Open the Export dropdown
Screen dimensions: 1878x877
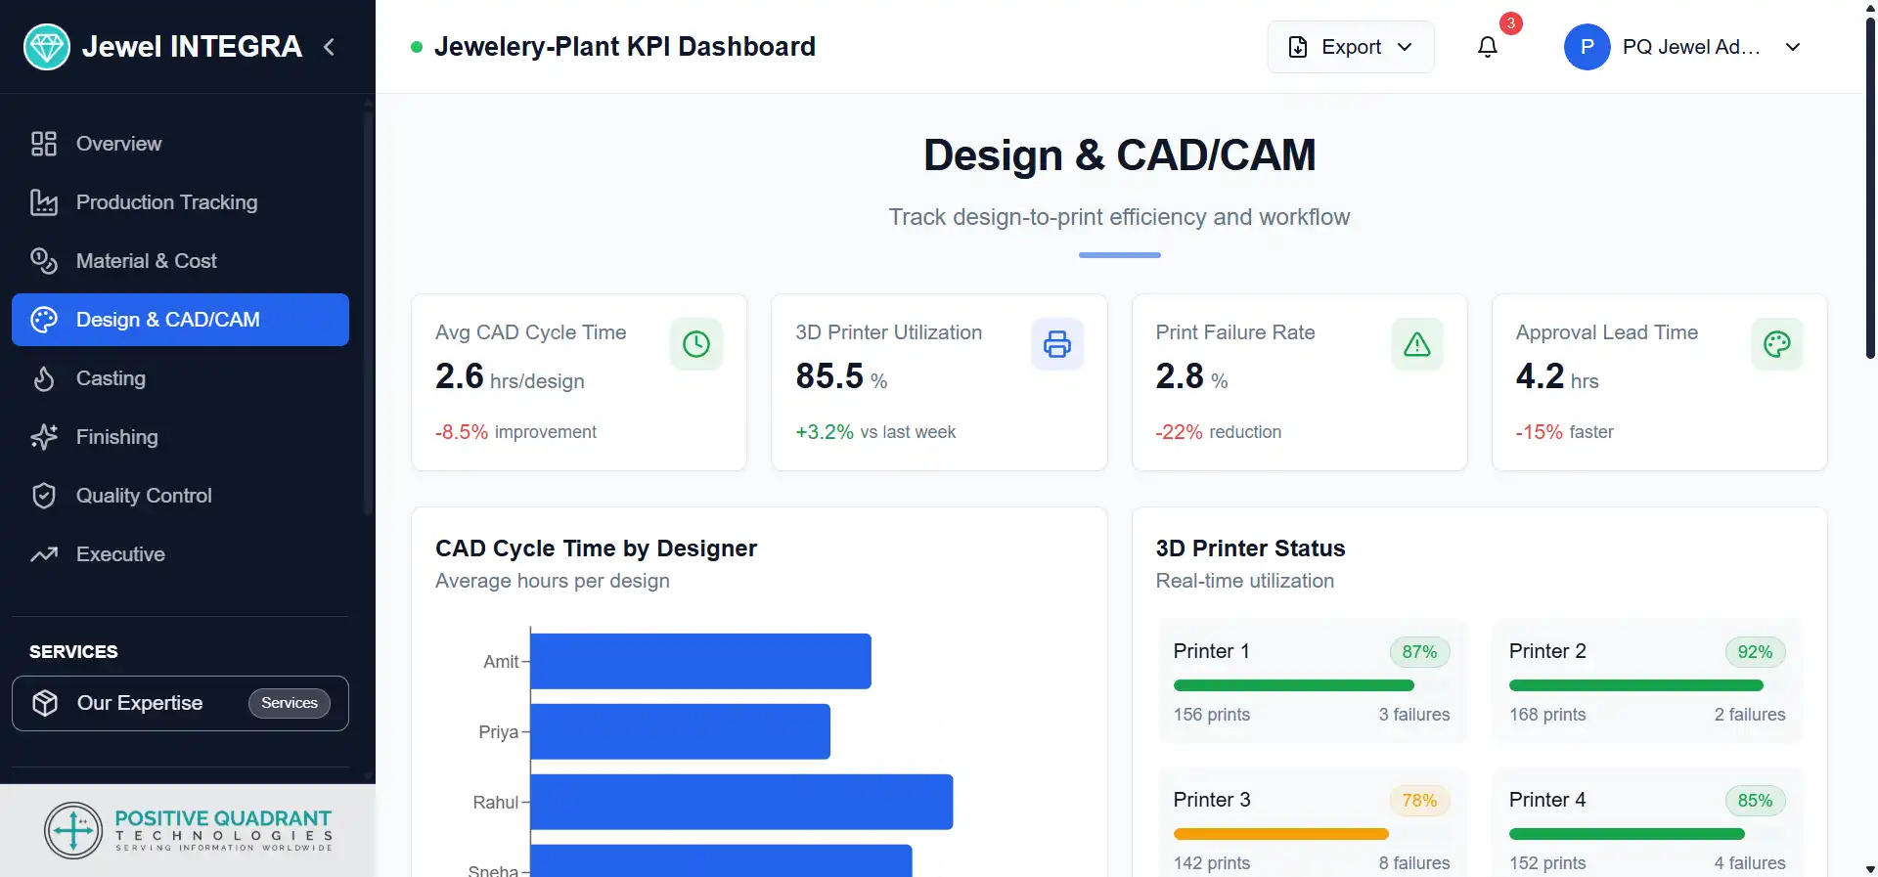pos(1351,47)
